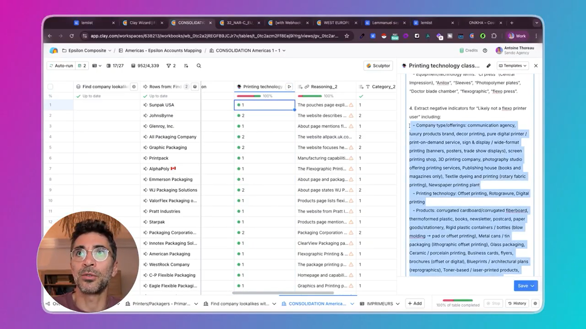Click the sort rows icon in toolbar
This screenshot has width=586, height=329.
(x=186, y=66)
